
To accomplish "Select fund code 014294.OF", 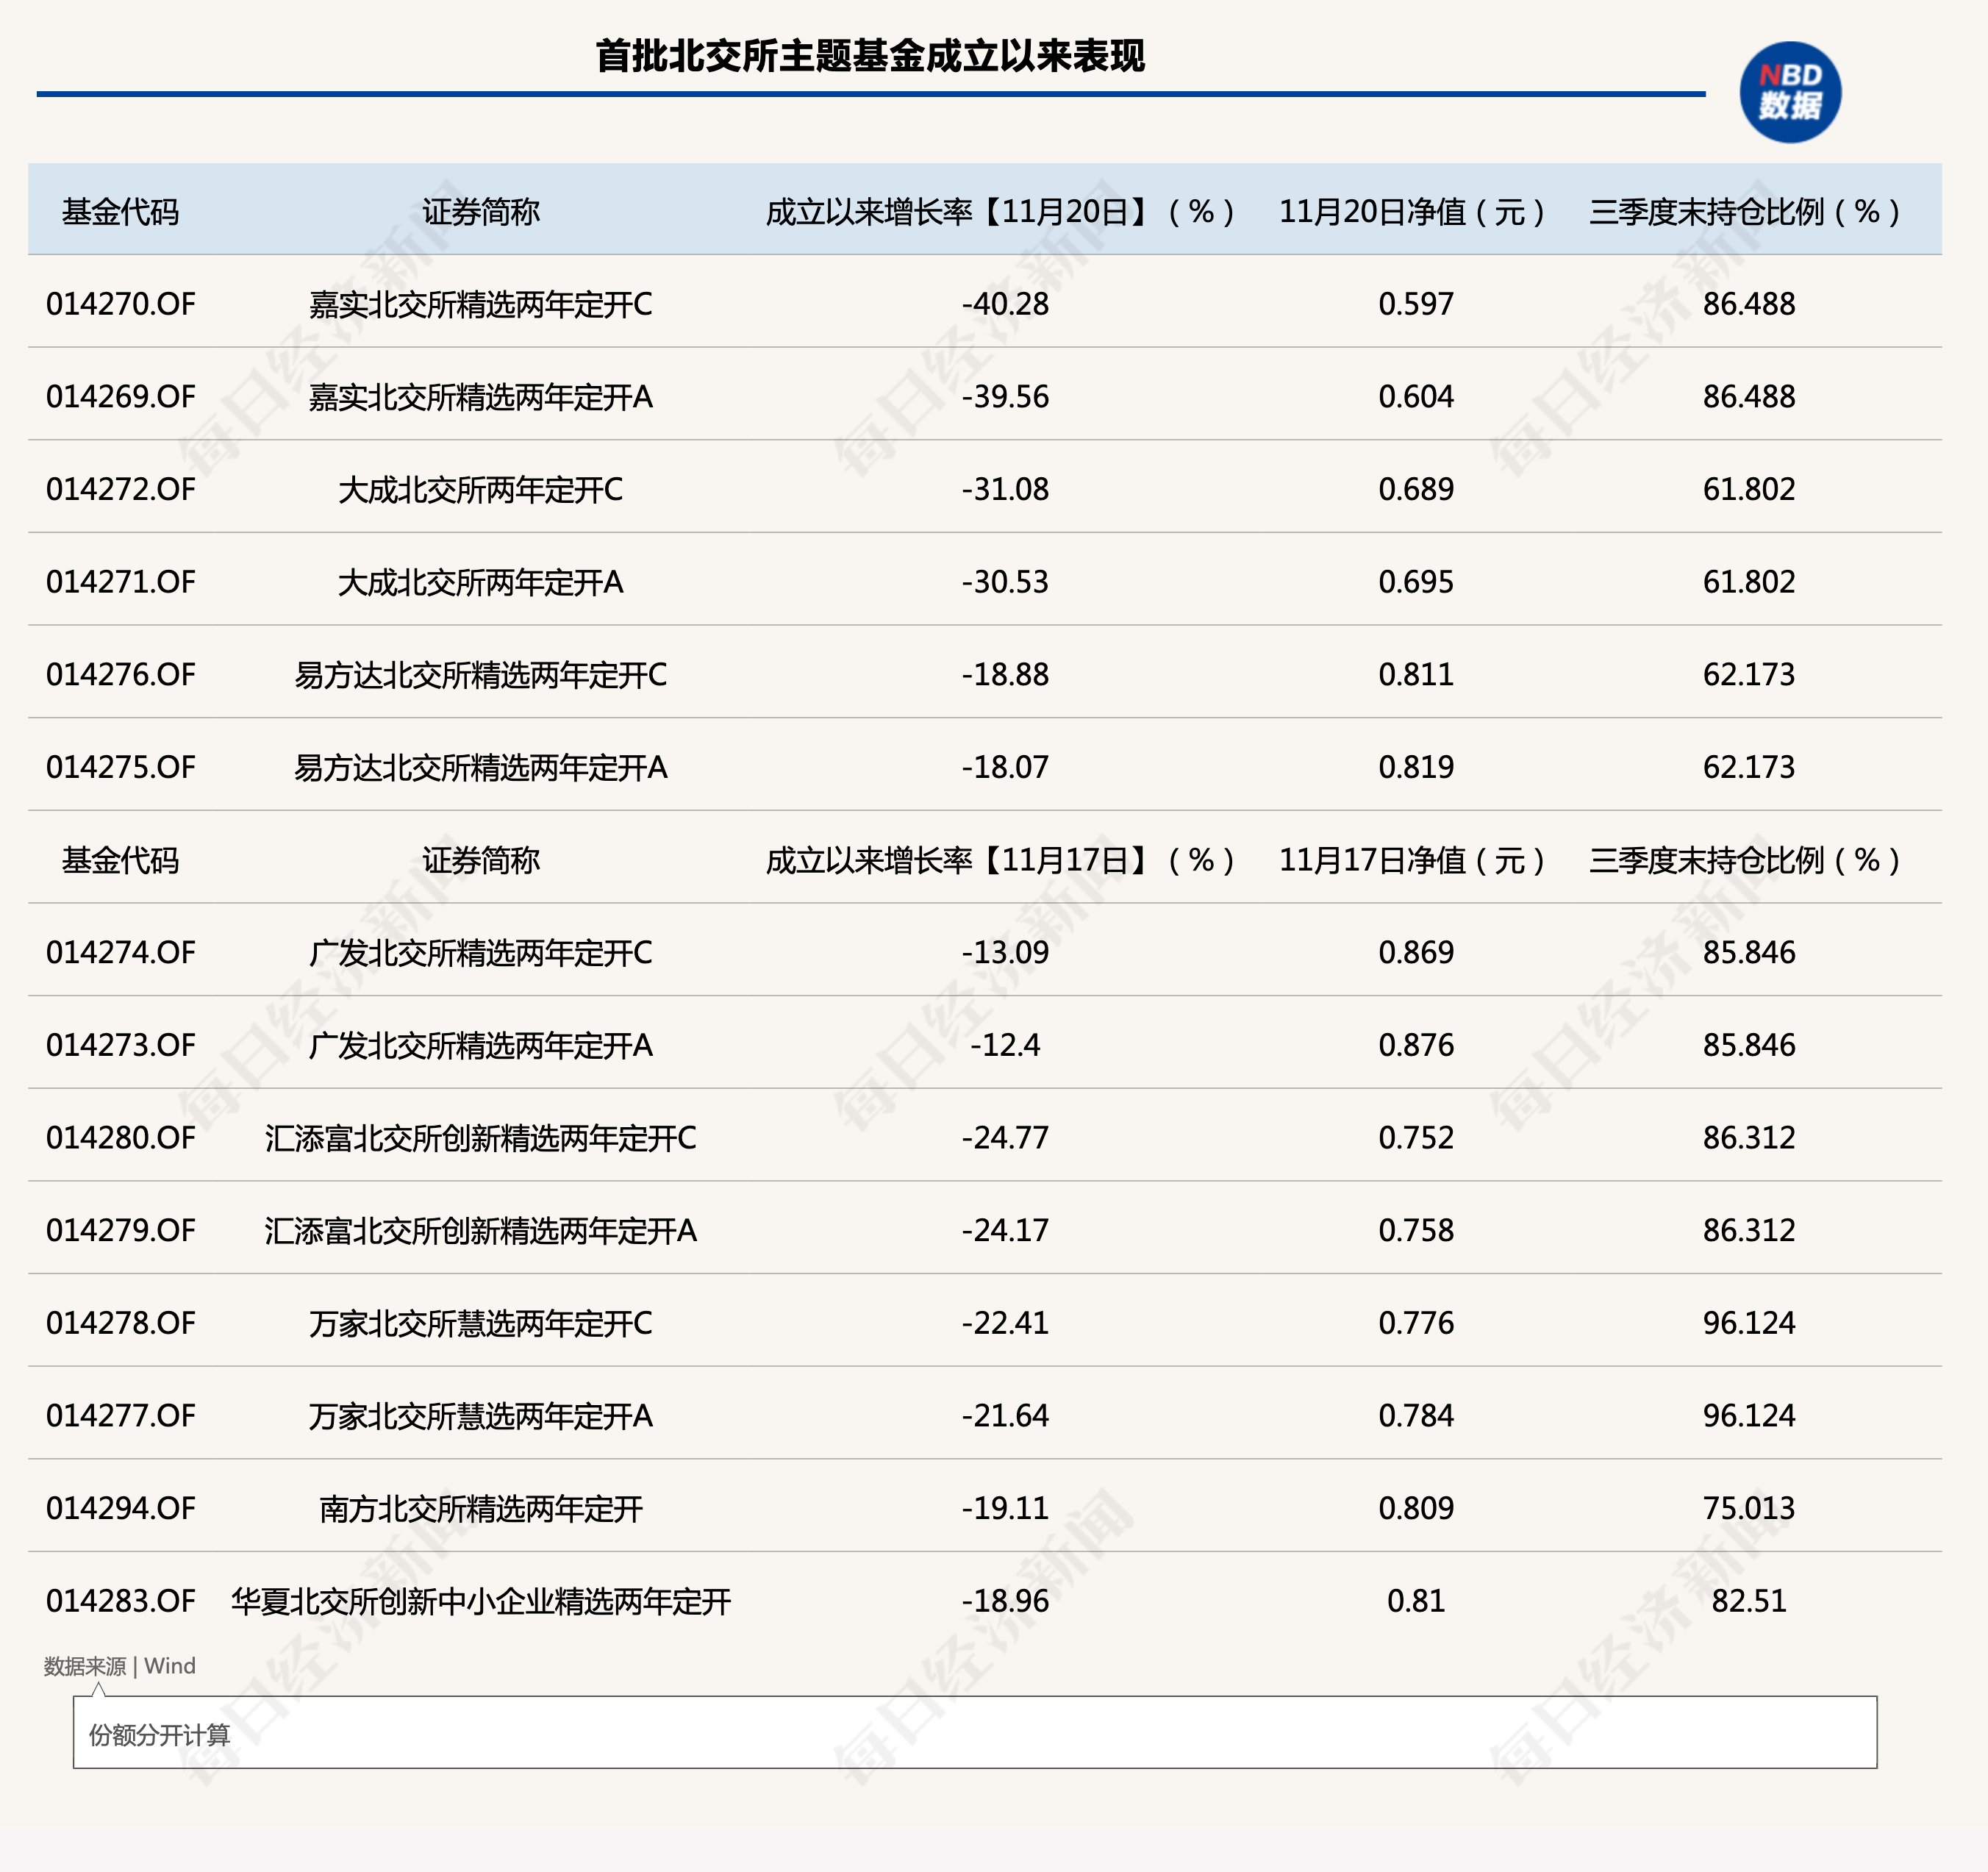I will [x=121, y=1508].
